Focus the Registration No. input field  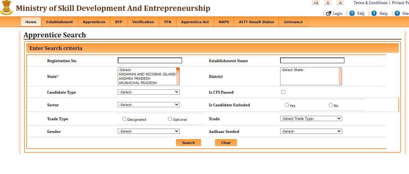[150, 61]
